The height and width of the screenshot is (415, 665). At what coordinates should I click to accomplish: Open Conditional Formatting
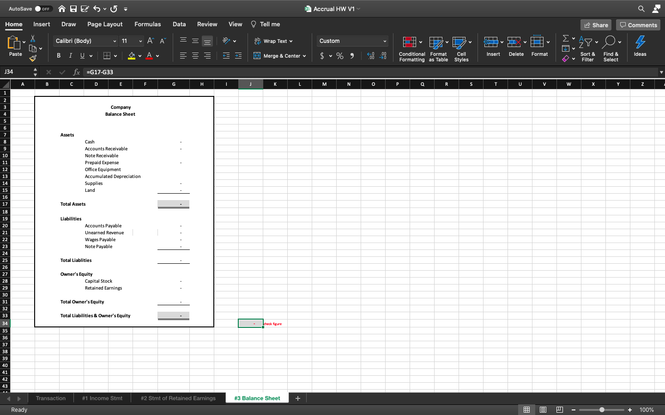click(x=412, y=49)
